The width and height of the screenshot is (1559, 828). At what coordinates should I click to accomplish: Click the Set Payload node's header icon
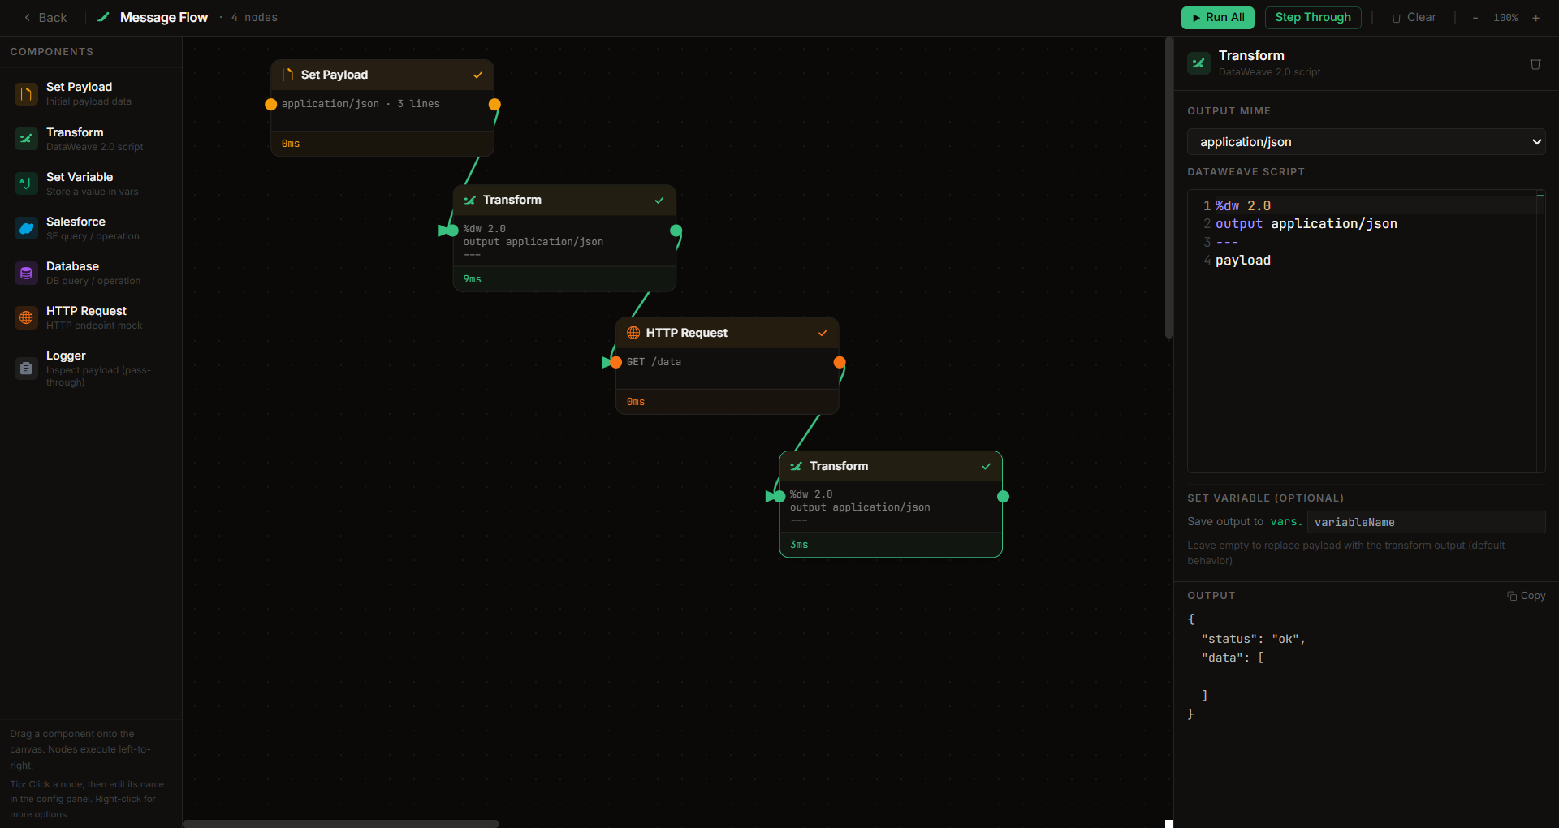287,75
